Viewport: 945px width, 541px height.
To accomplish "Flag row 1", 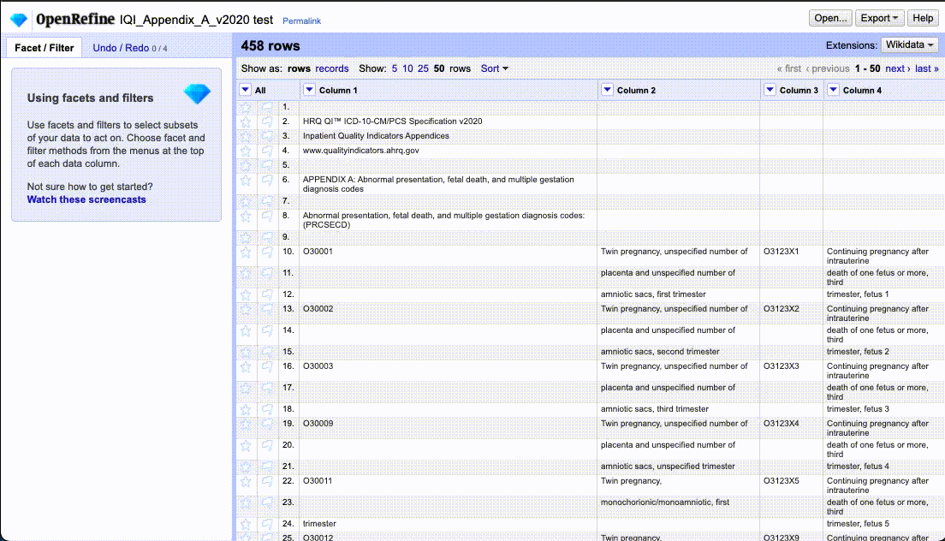I will 267,107.
